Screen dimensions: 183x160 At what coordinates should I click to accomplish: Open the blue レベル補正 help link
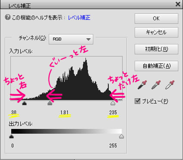pyautogui.click(x=79, y=18)
